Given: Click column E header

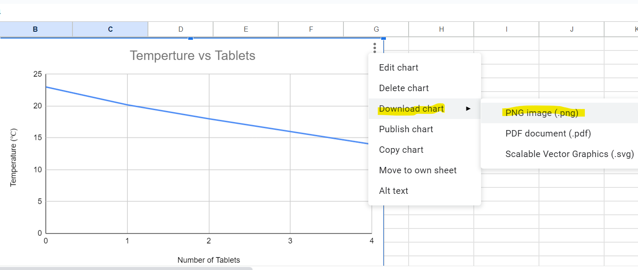Looking at the screenshot, I should point(246,29).
